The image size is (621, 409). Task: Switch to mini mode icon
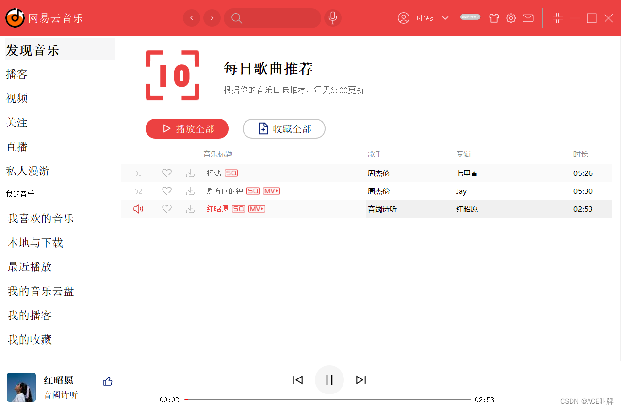point(557,18)
